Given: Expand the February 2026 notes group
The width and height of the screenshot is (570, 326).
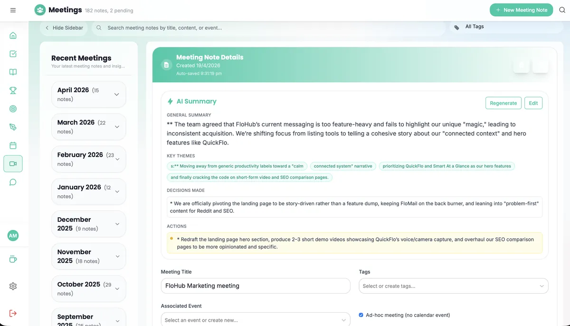Looking at the screenshot, I should click(x=89, y=159).
